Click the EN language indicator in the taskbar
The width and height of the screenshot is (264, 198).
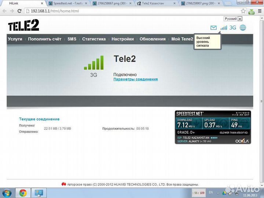point(210,192)
